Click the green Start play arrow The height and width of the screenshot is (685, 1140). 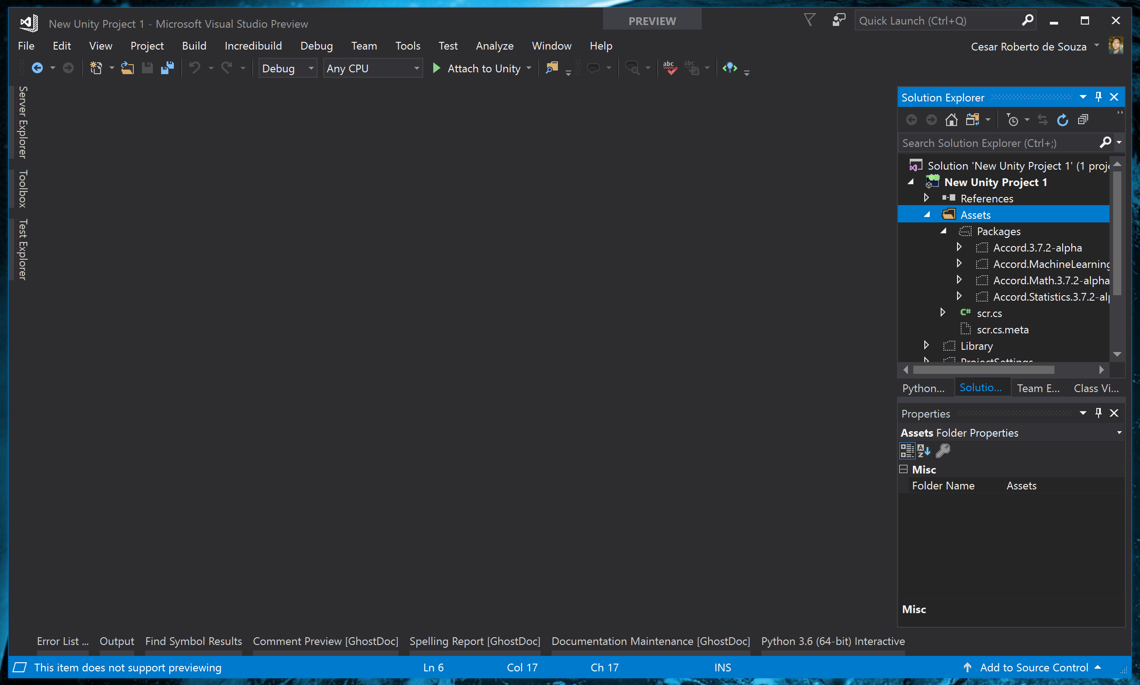point(436,68)
